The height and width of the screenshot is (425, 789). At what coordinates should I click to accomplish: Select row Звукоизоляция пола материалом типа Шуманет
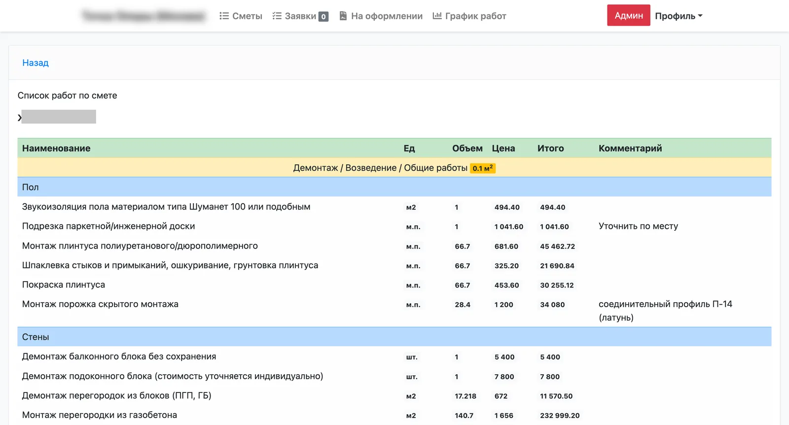(x=394, y=207)
